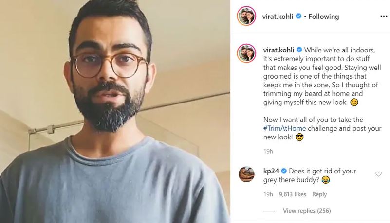Open virat.kohli's profile picture in post header
The image size is (390, 223).
[x=247, y=16]
